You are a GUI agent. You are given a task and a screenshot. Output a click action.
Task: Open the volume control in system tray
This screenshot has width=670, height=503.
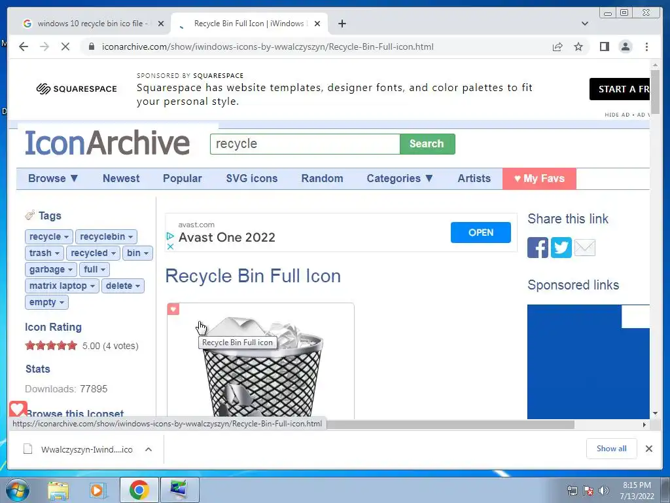click(x=603, y=490)
